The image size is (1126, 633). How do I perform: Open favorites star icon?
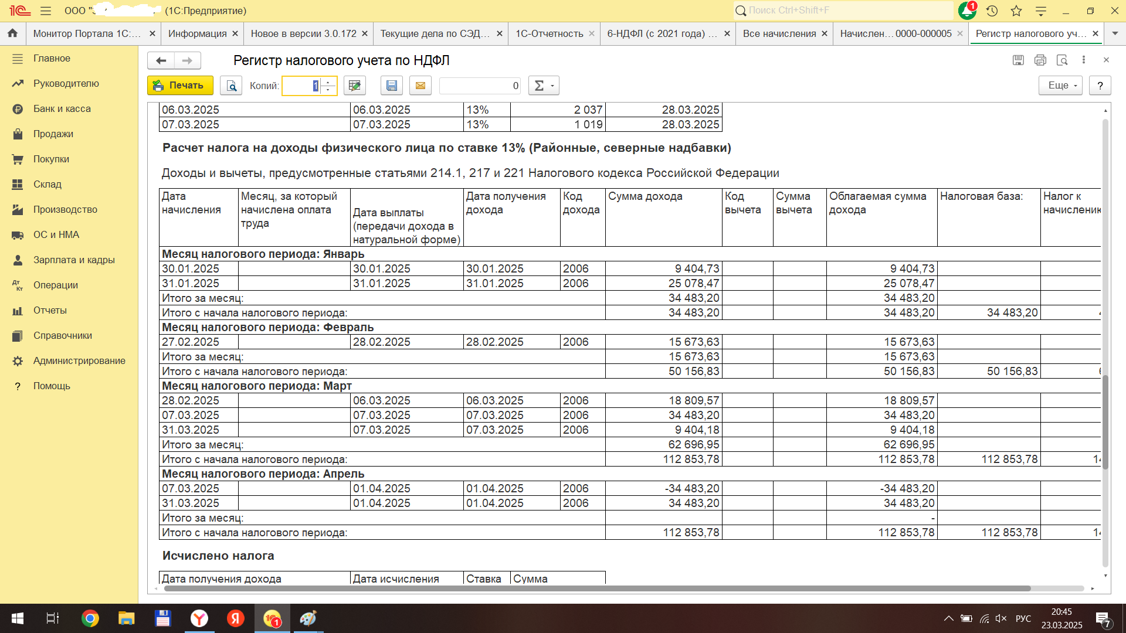(1016, 11)
